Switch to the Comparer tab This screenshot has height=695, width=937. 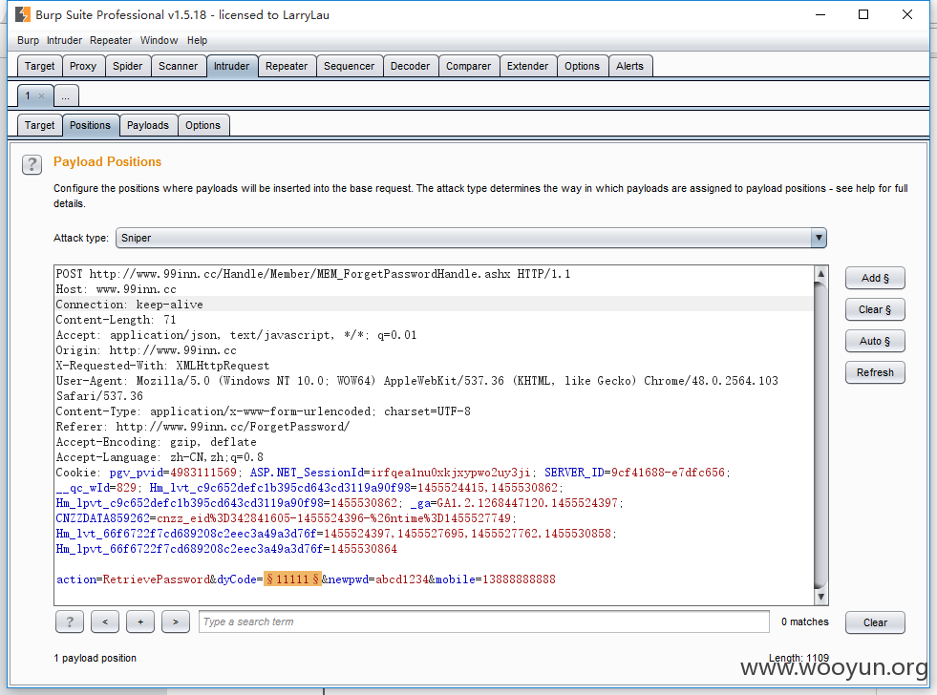tap(468, 66)
